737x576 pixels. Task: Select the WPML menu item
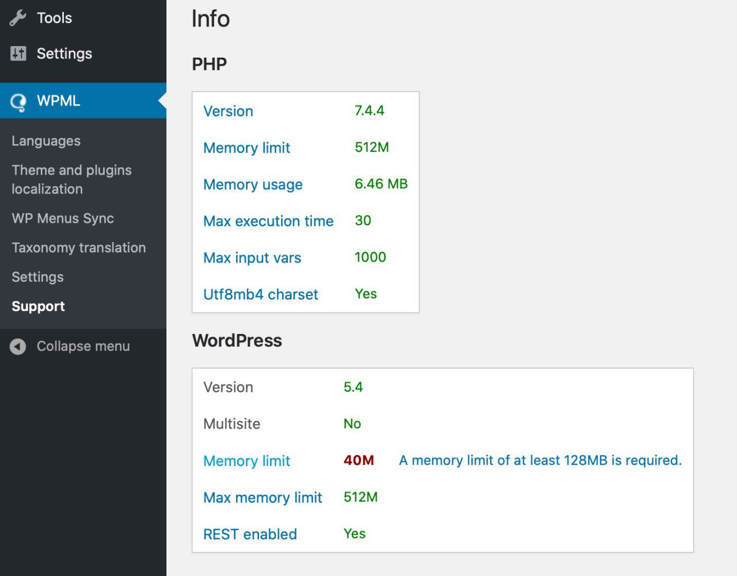tap(83, 101)
